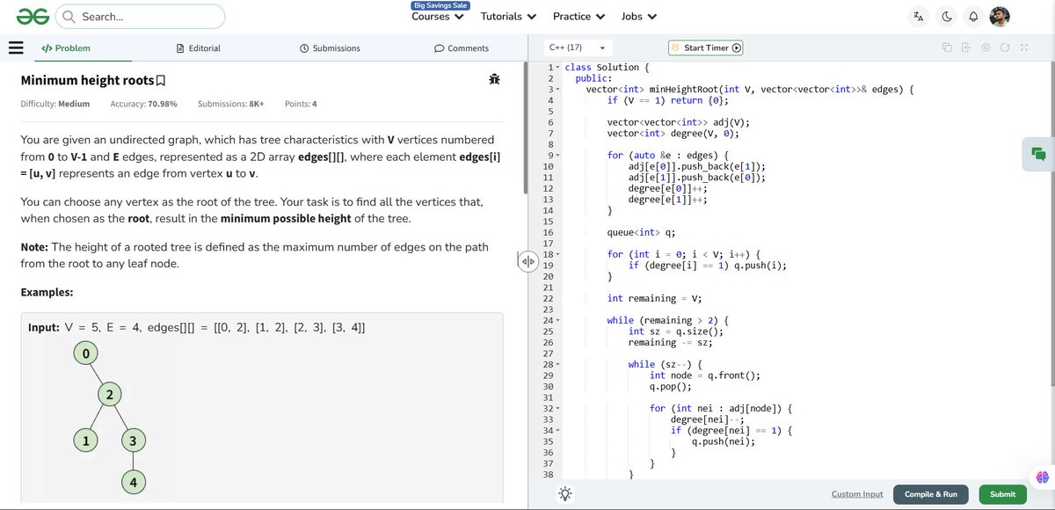Click tree node 0 in example graph
The height and width of the screenshot is (510, 1055).
click(x=85, y=353)
